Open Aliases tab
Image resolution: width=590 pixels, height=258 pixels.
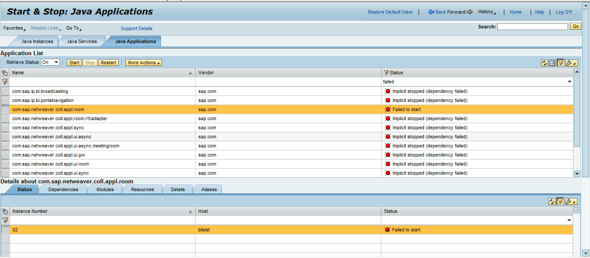209,189
